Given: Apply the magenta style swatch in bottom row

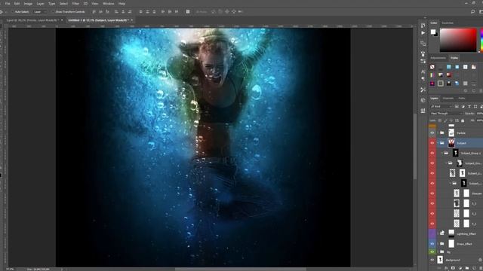Looking at the screenshot, I should point(432,84).
